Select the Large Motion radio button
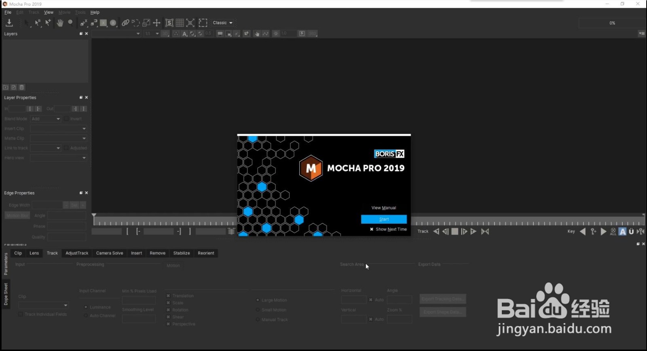647x351 pixels. (258, 300)
